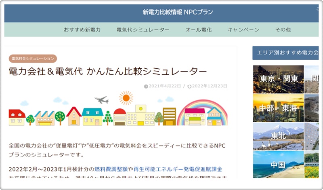Image resolution: width=323 pixels, height=190 pixels.
Task: Click the town illustration banner image
Action: [x=118, y=108]
